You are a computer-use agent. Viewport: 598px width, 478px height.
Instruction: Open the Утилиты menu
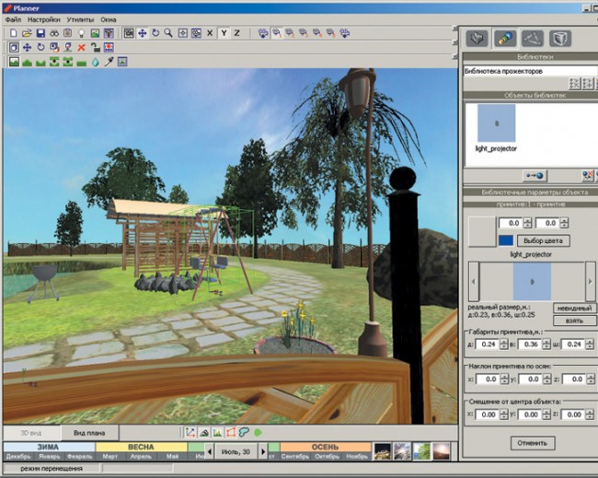(80, 19)
